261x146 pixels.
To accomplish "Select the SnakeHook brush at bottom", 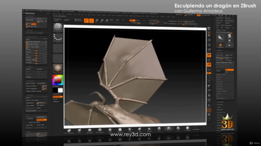I will [x=150, y=129].
